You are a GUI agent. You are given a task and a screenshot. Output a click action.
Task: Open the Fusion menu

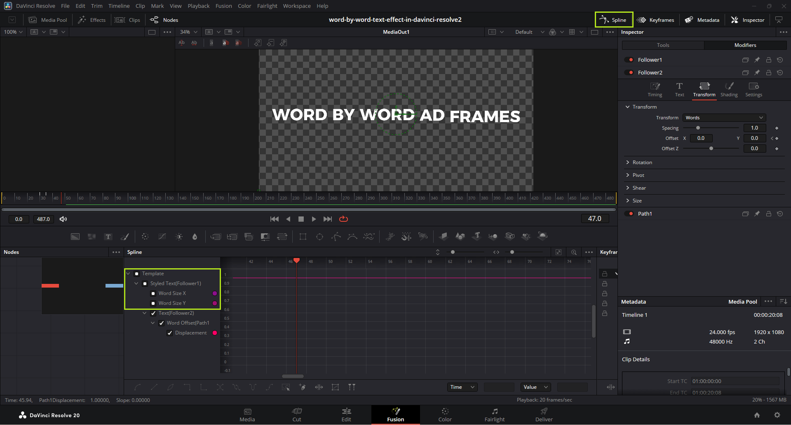pos(223,6)
